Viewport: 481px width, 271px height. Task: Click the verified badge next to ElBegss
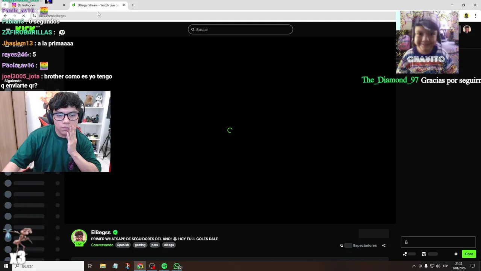coord(115,232)
